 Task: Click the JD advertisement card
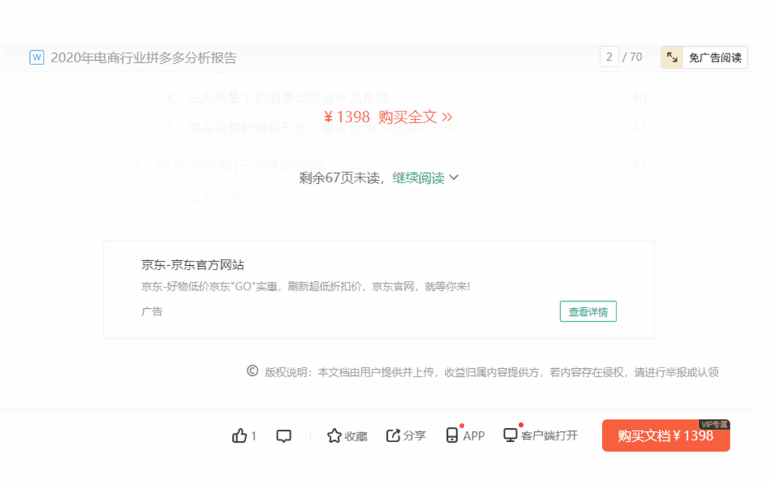380,290
